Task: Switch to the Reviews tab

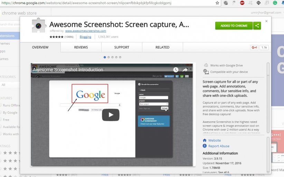Action: pos(81,47)
